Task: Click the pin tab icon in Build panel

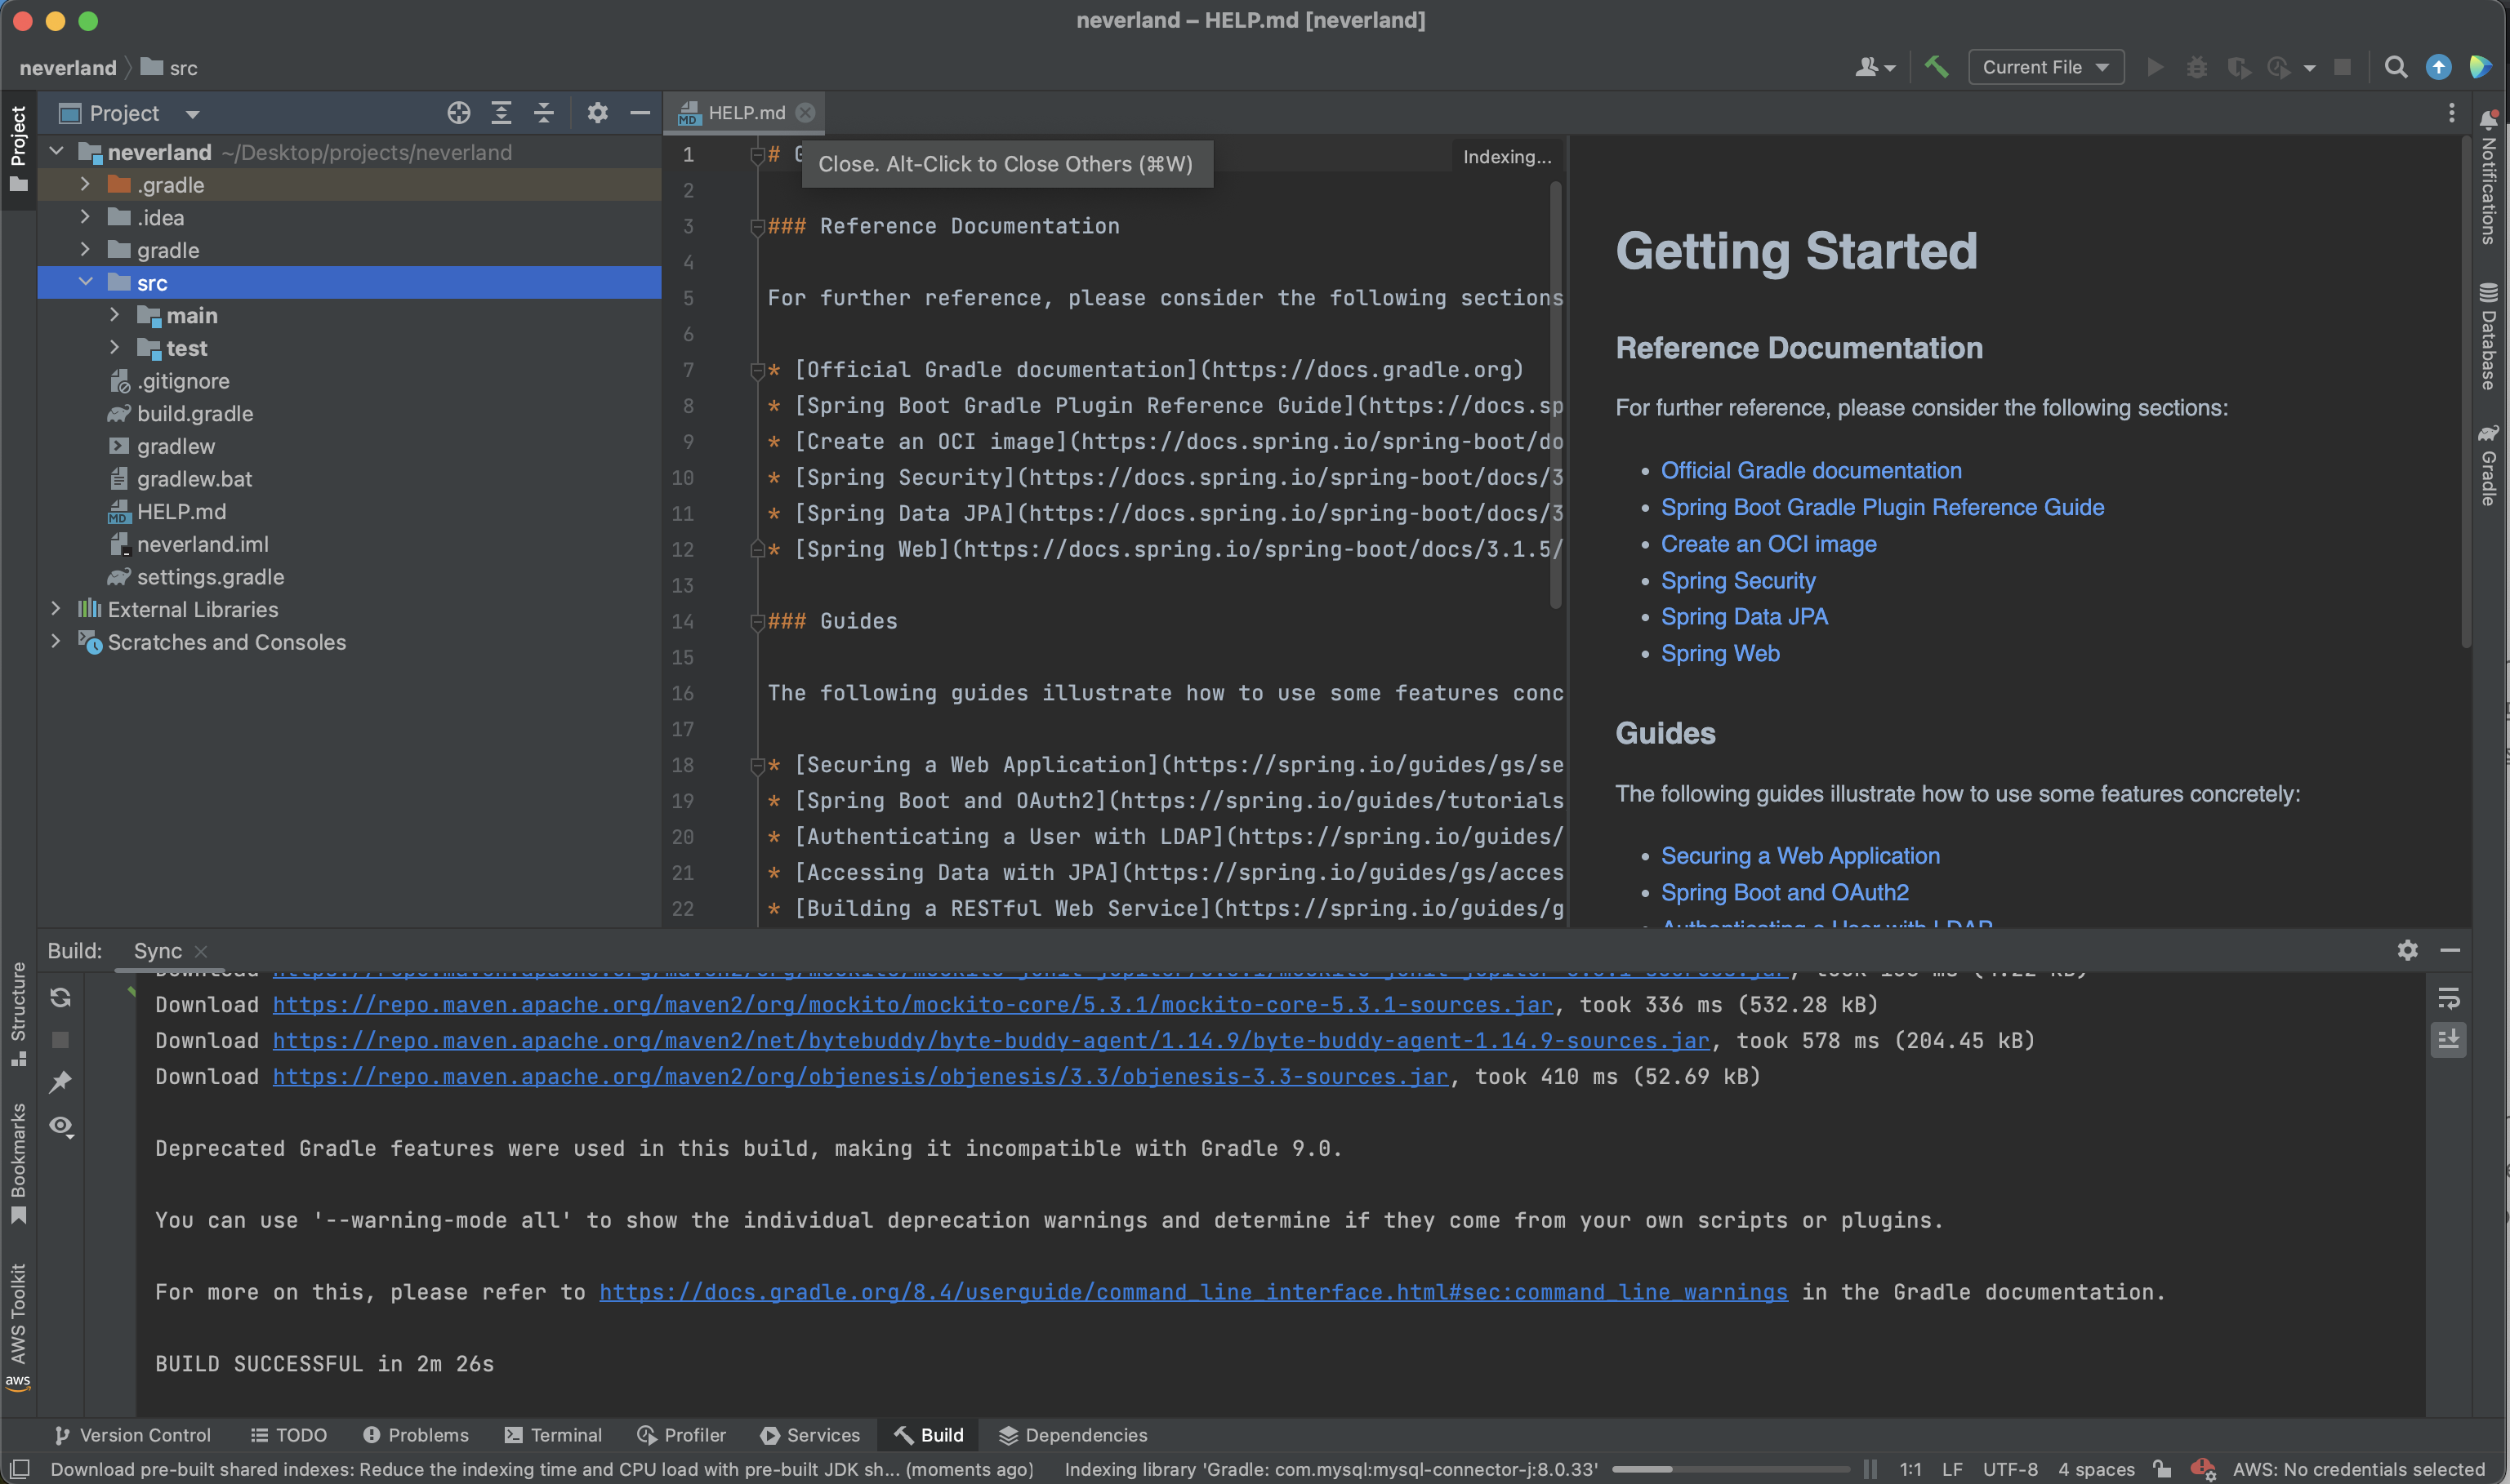Action: pos(61,1082)
